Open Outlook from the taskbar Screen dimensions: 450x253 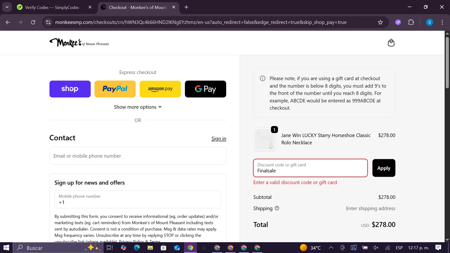[177, 248]
